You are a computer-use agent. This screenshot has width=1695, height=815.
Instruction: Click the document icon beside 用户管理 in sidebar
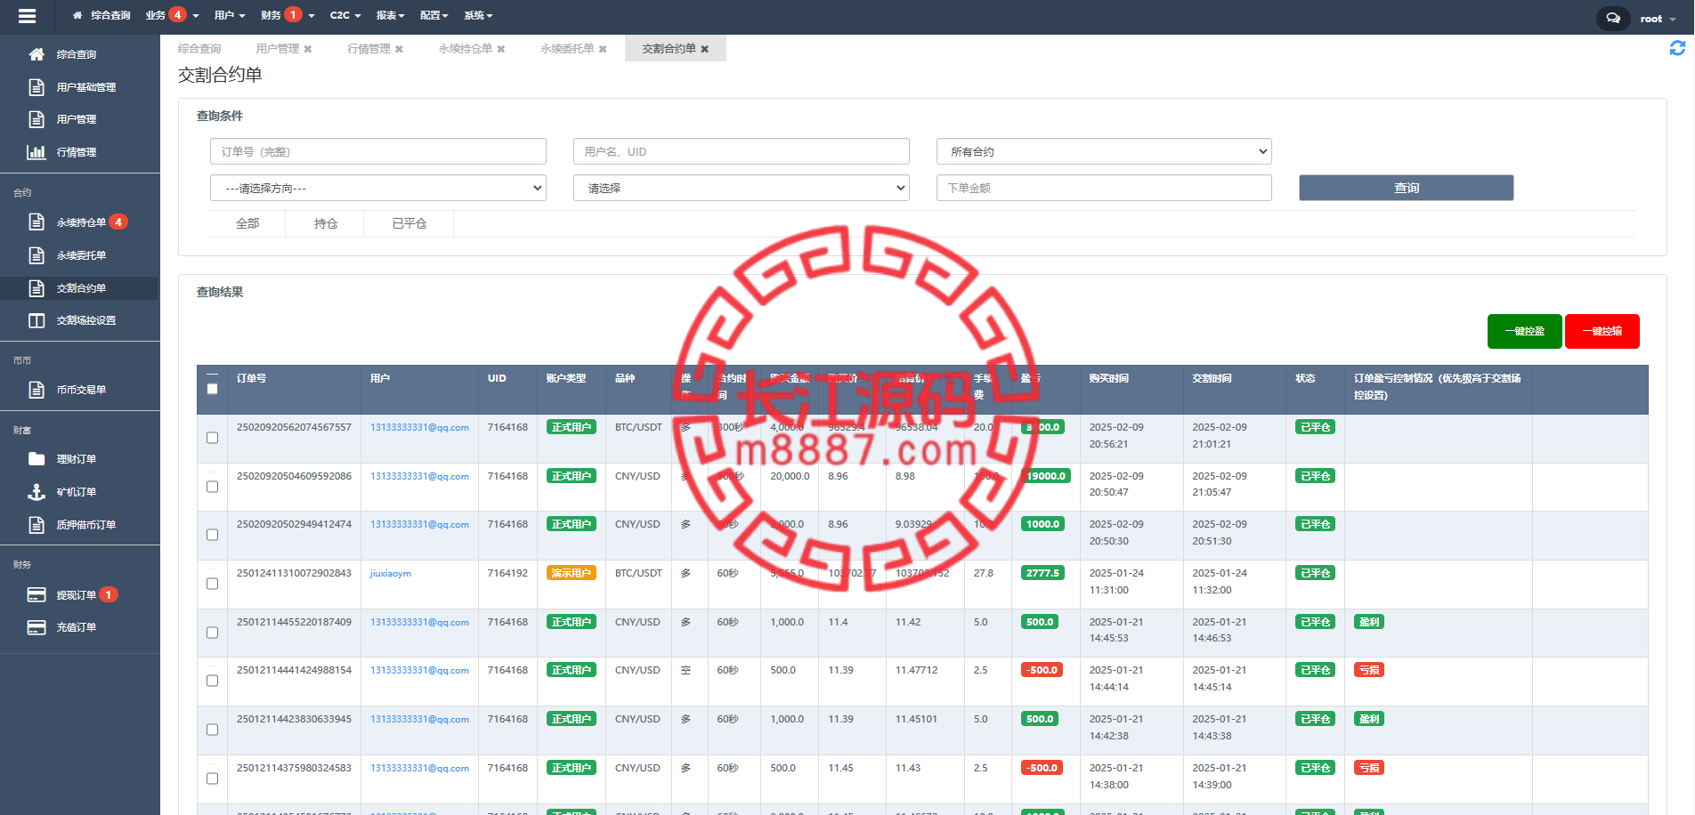tap(36, 119)
